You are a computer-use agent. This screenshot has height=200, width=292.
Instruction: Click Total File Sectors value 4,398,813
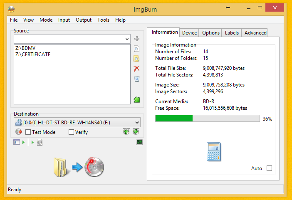(213, 75)
